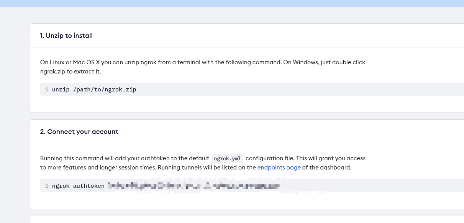Click the dollar-sign prompt in the unzip code block
464x223 pixels.
(47, 89)
